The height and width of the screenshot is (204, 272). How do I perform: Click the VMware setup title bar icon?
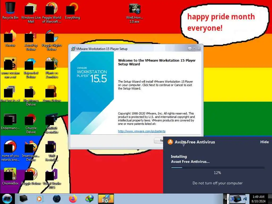(x=73, y=49)
